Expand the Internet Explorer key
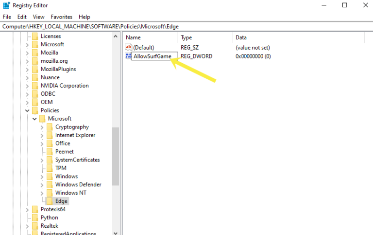The image size is (373, 235). pos(42,136)
